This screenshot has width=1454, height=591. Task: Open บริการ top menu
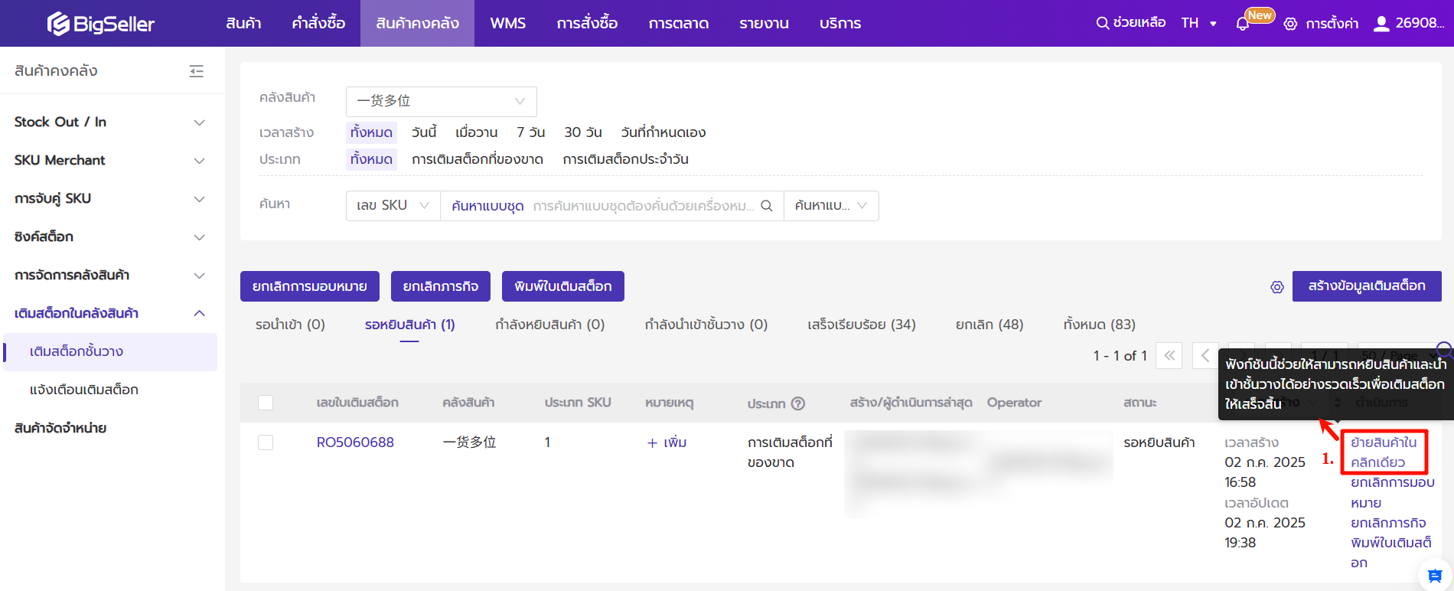pos(839,24)
